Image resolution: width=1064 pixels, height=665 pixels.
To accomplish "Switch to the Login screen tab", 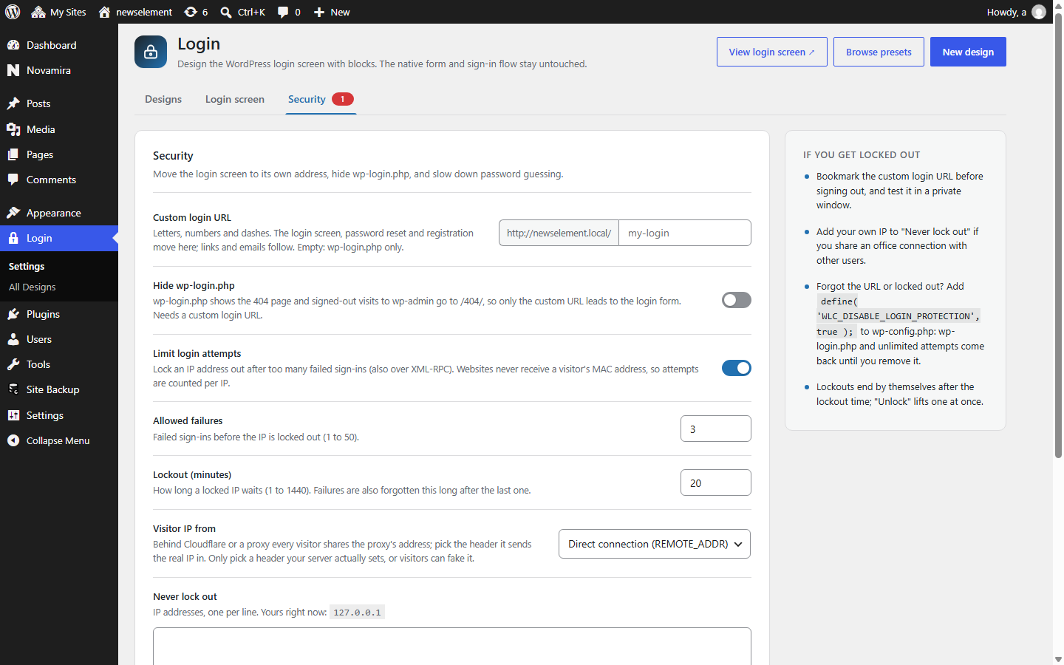I will [235, 99].
